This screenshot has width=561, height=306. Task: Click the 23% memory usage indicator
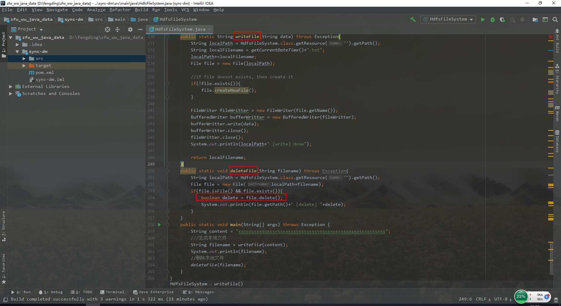pyautogui.click(x=521, y=297)
